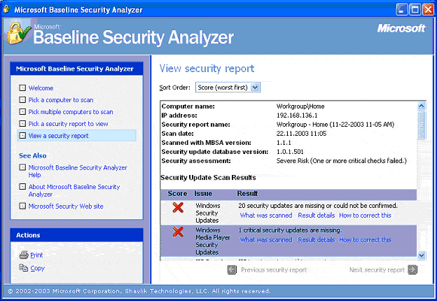The height and width of the screenshot is (301, 437).
Task: Click the Next security report arrow icon
Action: pyautogui.click(x=412, y=269)
